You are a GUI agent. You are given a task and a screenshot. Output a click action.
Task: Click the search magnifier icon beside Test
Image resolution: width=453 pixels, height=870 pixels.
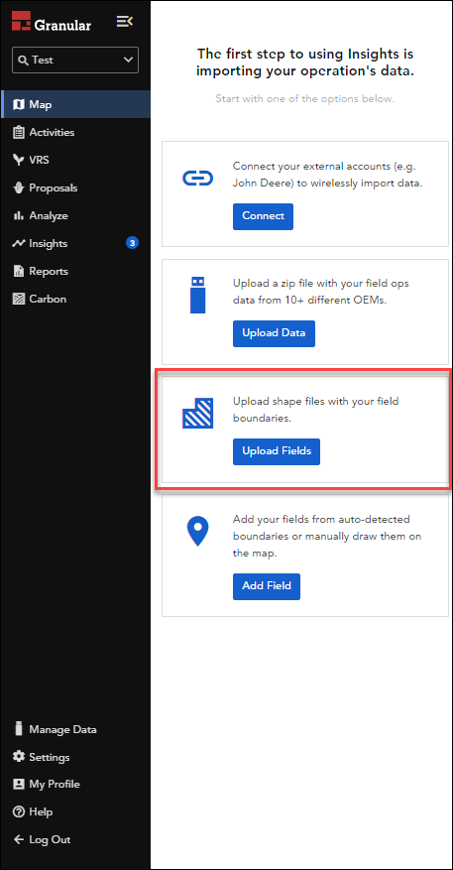(x=23, y=60)
